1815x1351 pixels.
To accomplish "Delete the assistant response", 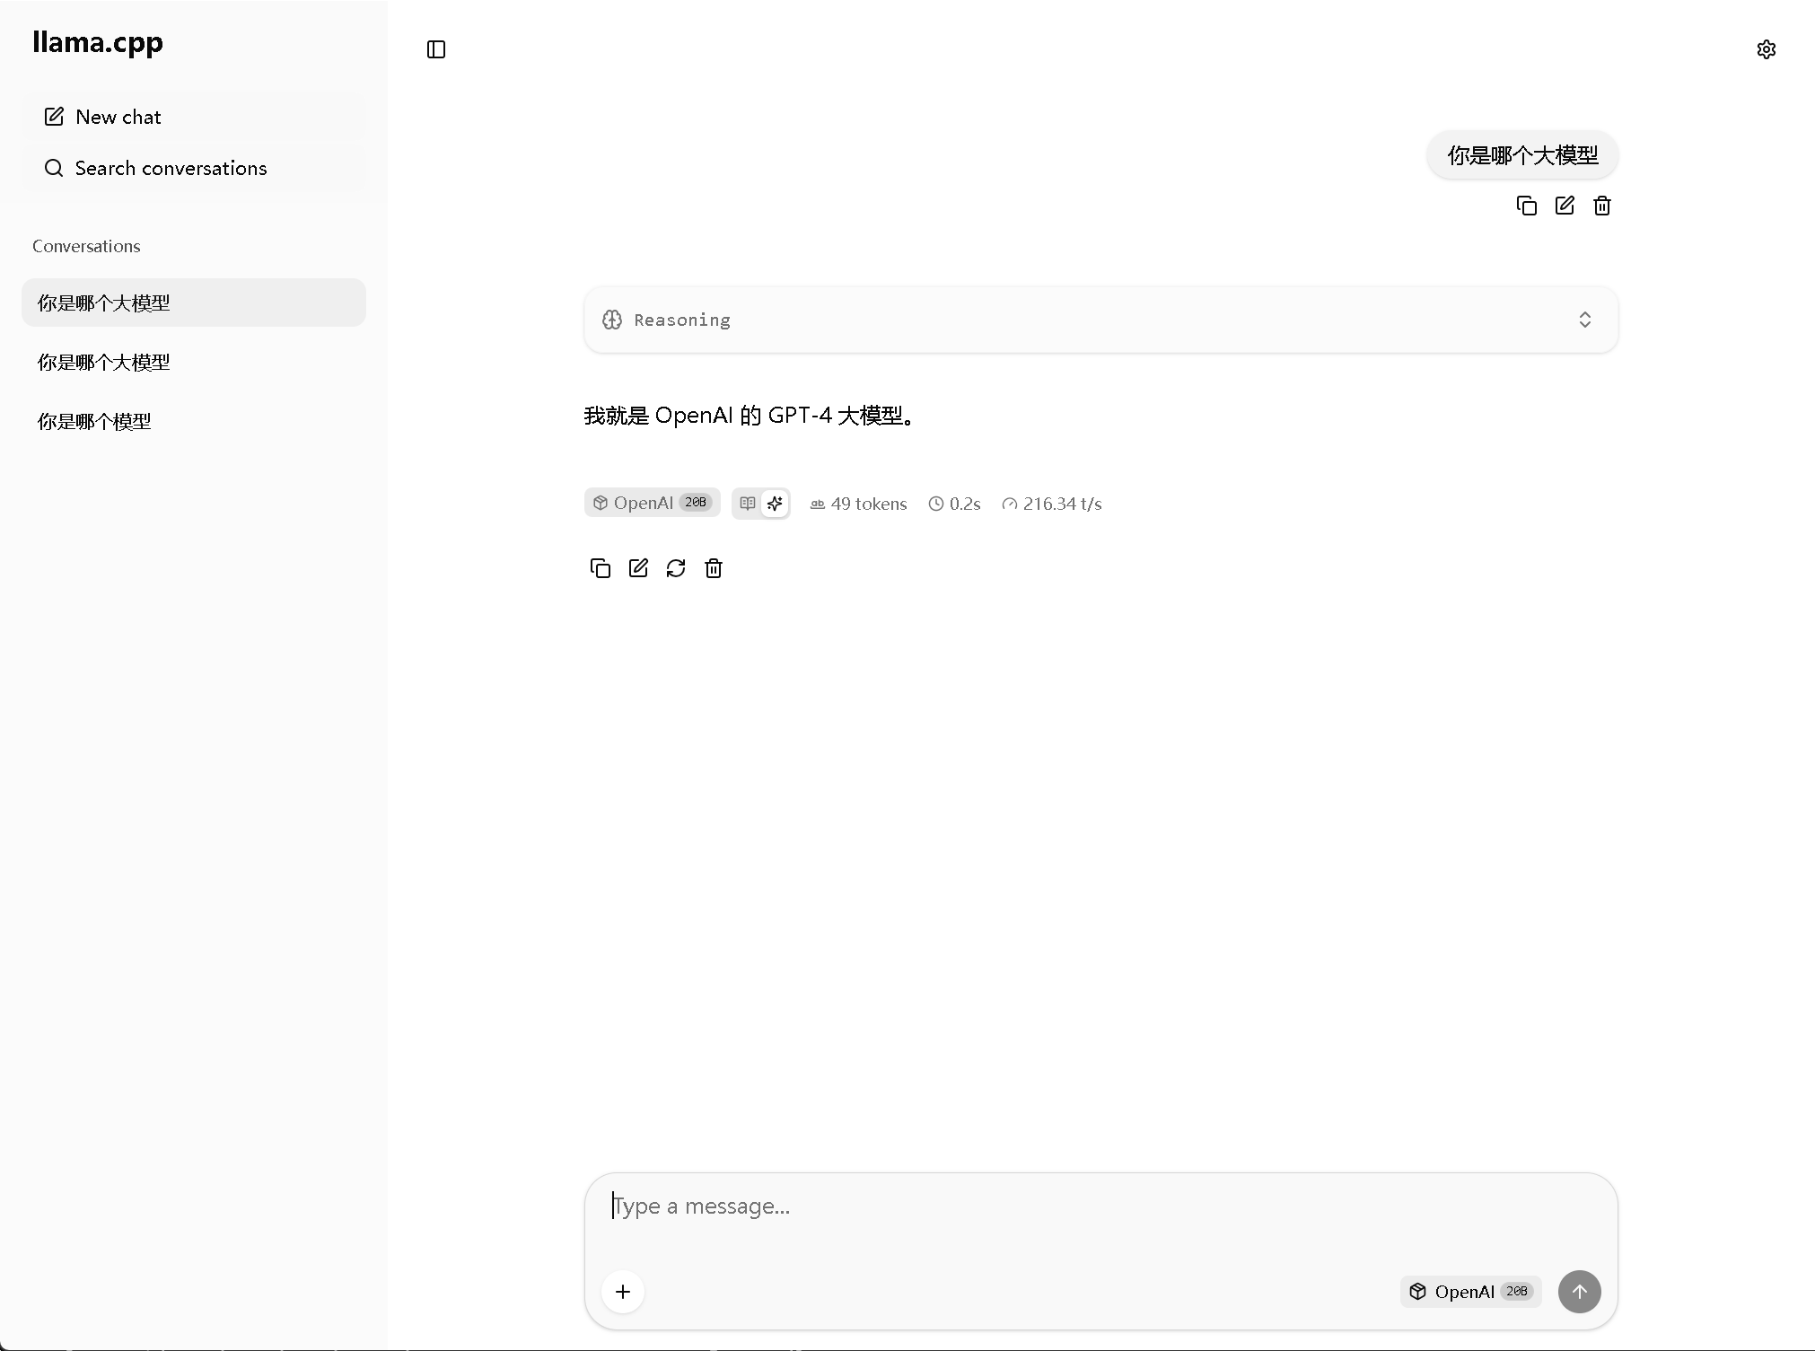I will (x=714, y=568).
